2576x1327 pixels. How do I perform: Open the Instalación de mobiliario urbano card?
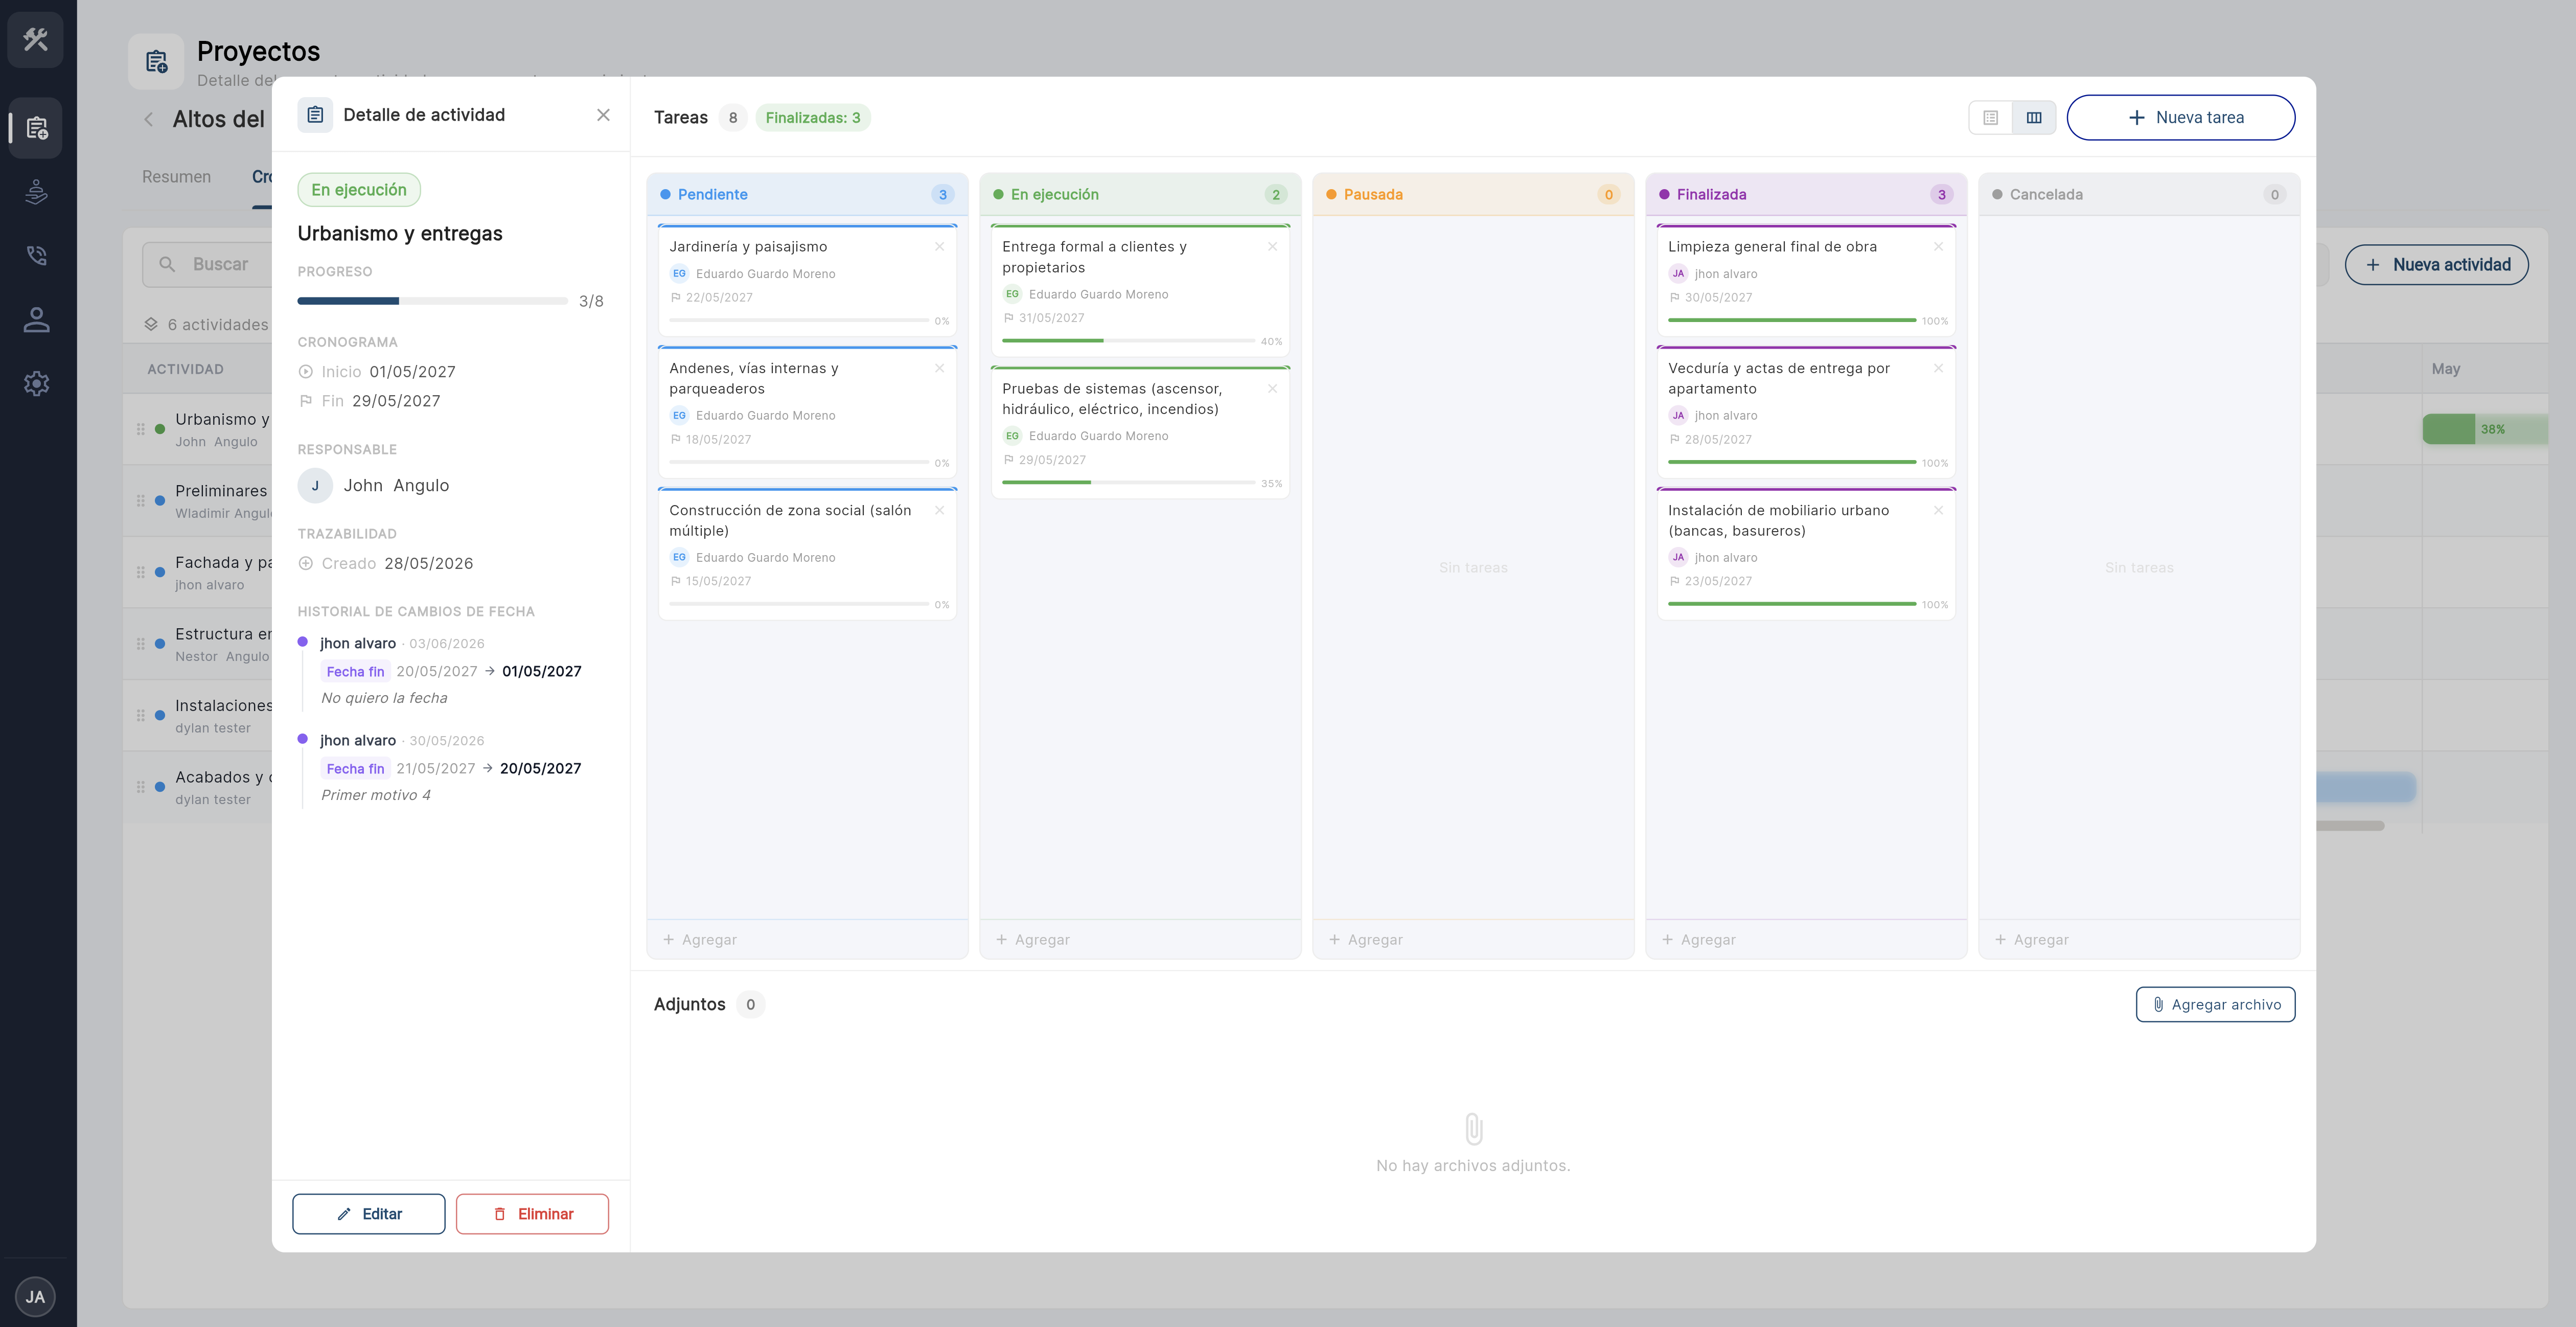1806,554
